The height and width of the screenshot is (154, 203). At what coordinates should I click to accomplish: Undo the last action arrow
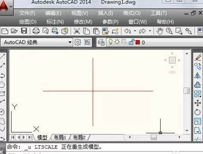[x=128, y=31]
